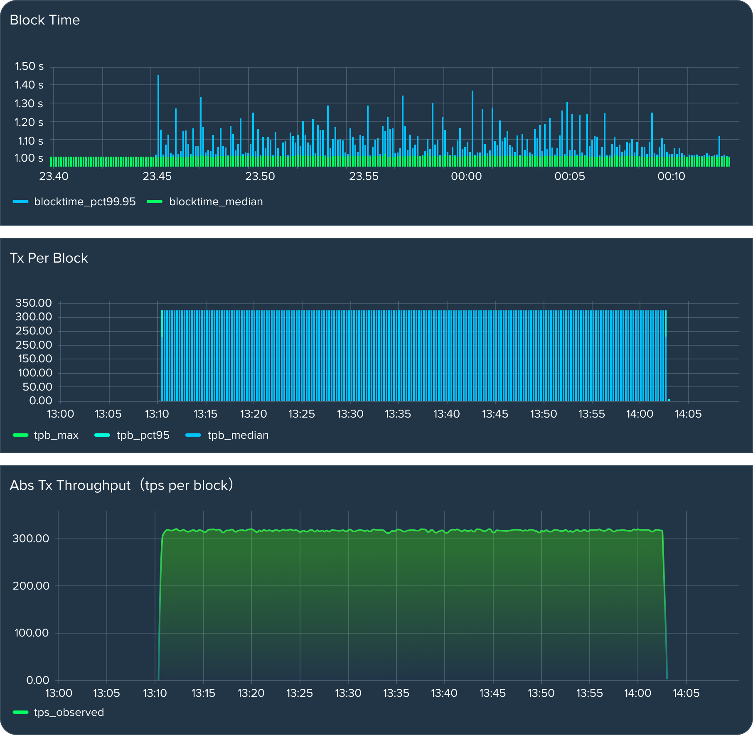The width and height of the screenshot is (753, 735).
Task: Open the tpb_max green color swatch
Action: [x=20, y=435]
